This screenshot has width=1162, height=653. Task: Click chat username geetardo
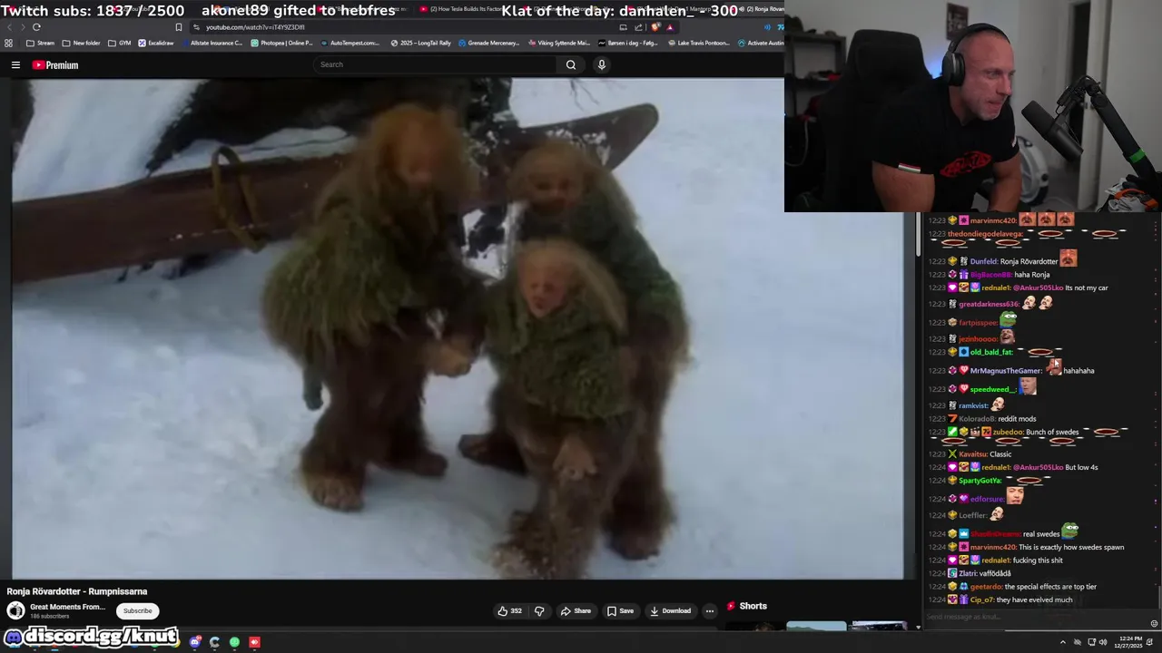coord(986,587)
